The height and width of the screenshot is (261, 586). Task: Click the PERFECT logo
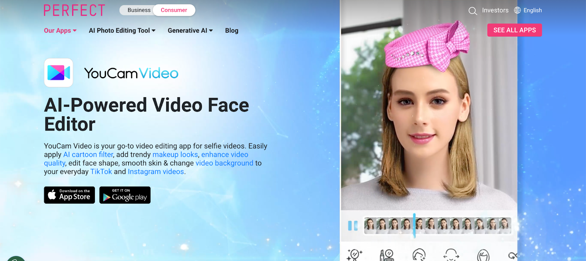pos(74,10)
